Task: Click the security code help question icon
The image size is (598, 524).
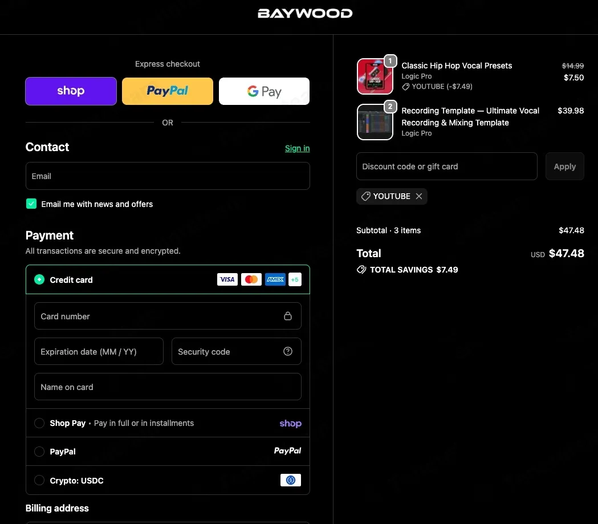Action: click(287, 351)
